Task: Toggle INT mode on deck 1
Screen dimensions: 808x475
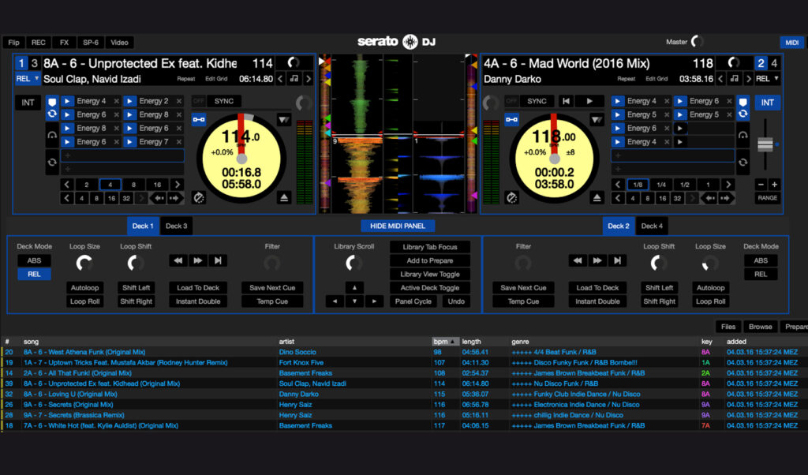Action: click(x=28, y=103)
